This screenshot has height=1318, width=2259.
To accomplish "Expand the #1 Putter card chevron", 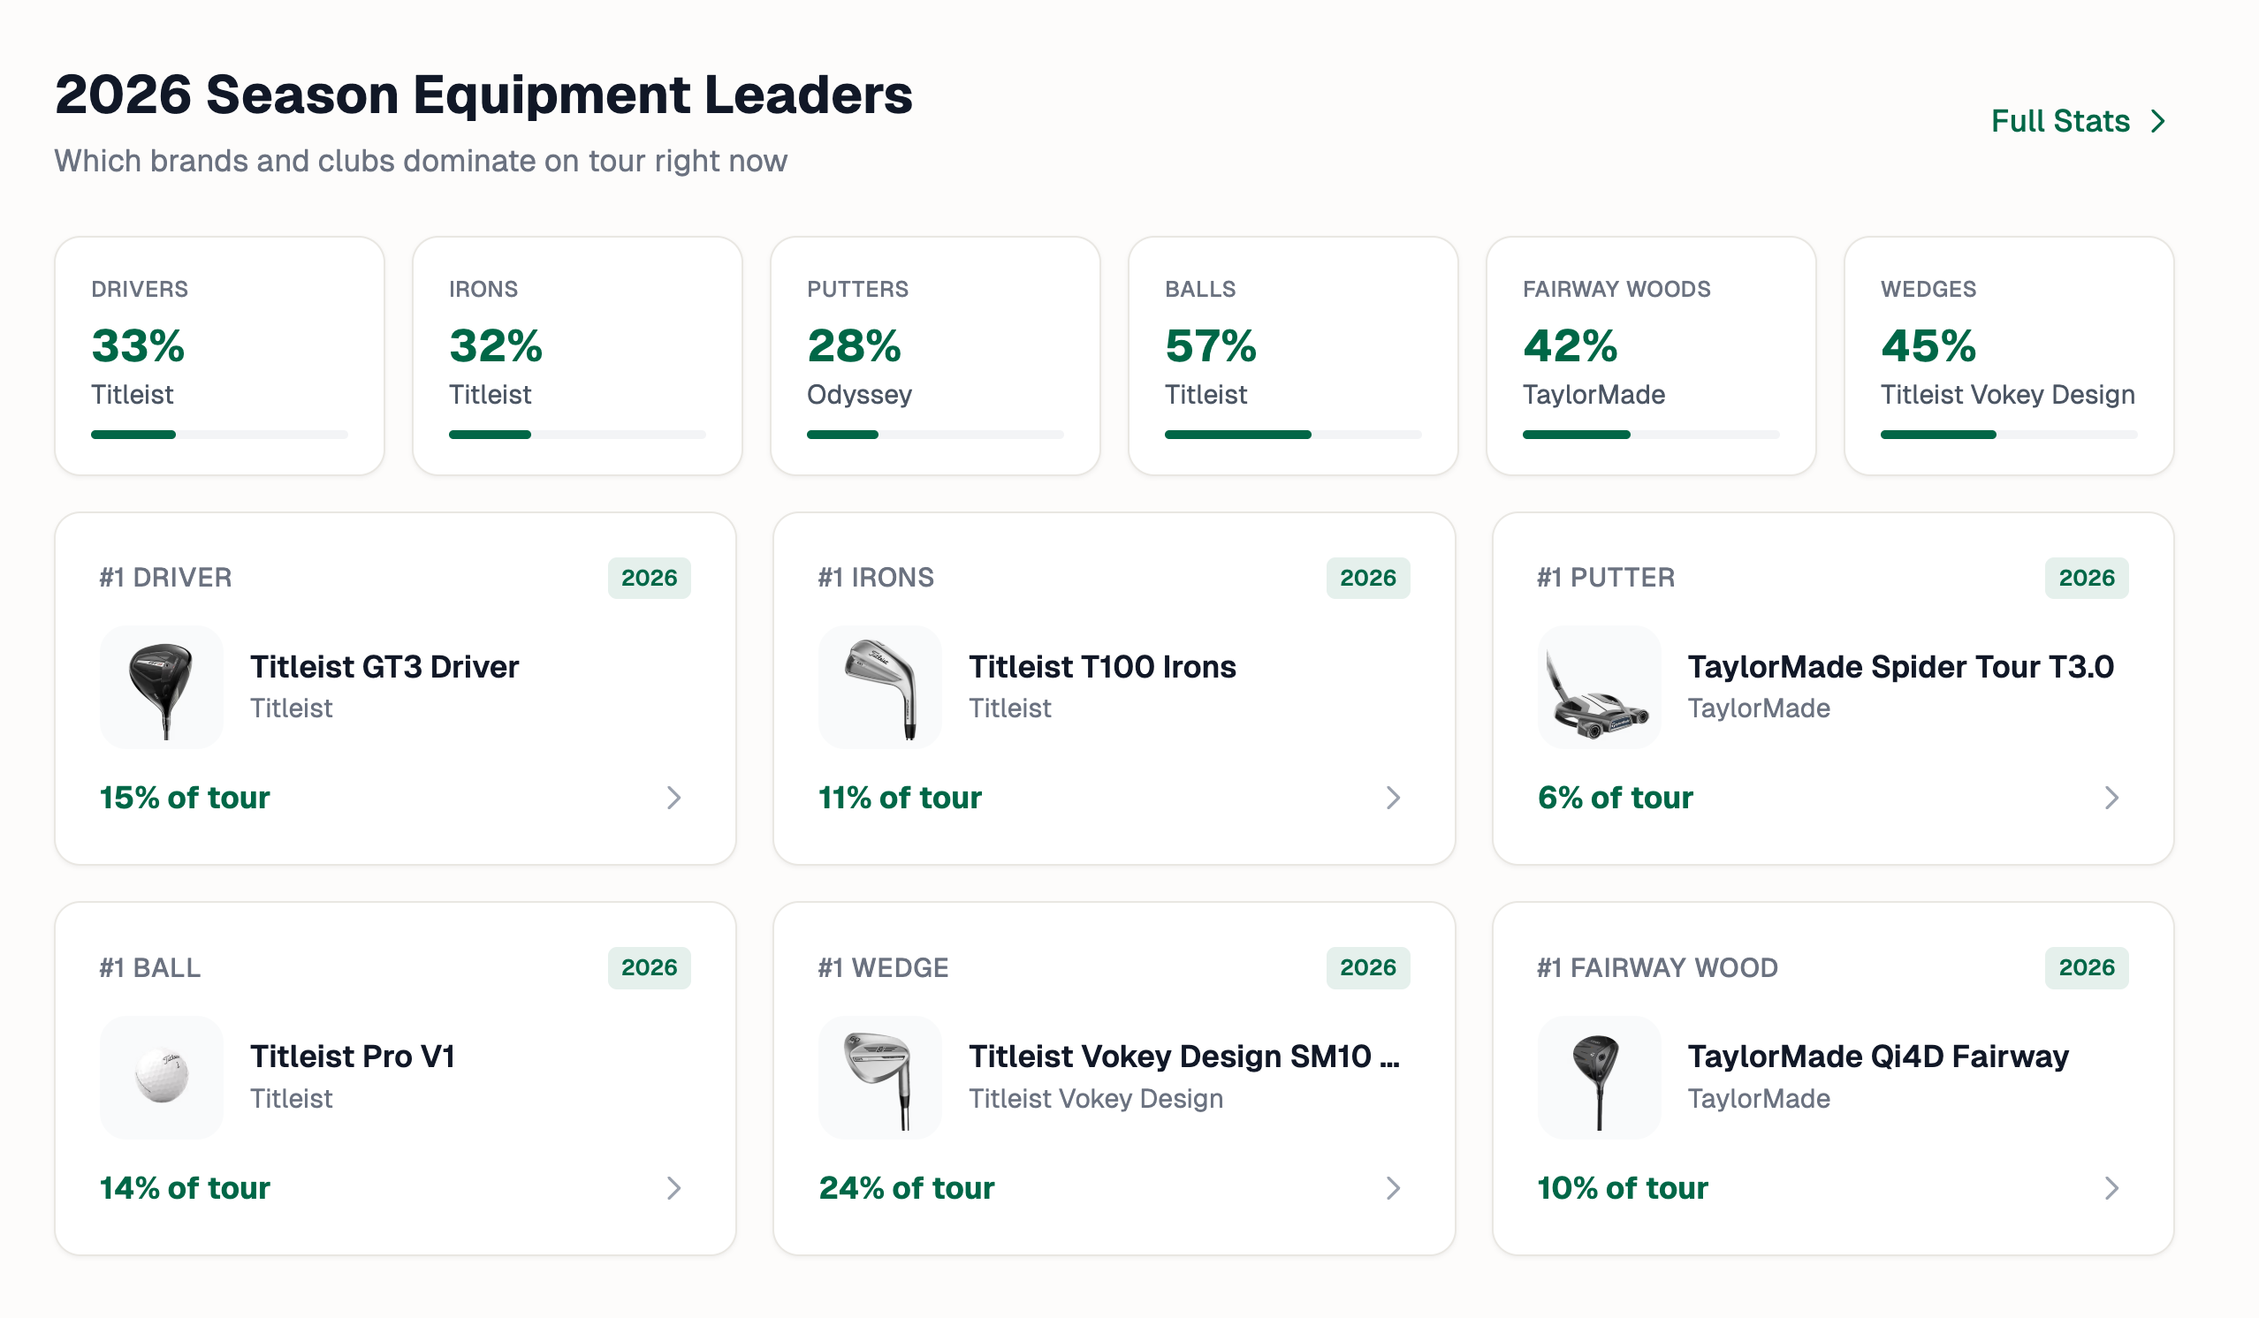I will 2112,798.
